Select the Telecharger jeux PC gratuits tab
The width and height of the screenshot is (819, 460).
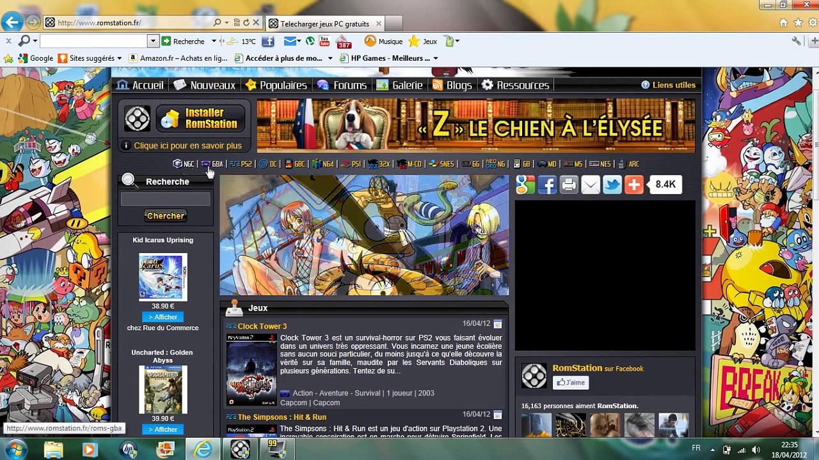(x=324, y=24)
